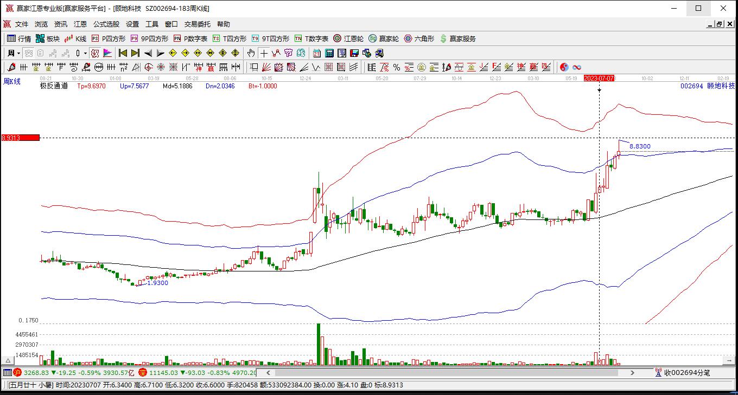Open the 9T四方形 tool
Viewport: 738px width, 395px height.
pyautogui.click(x=270, y=38)
